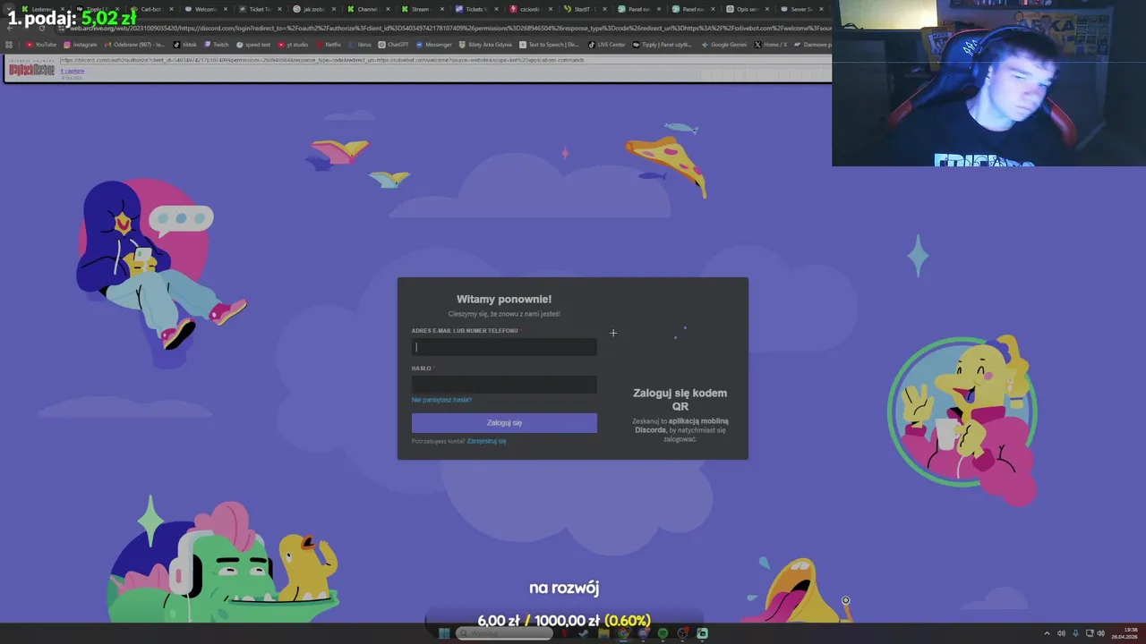1146x644 pixels.
Task: Open the YouTube bookmark
Action: 41,45
